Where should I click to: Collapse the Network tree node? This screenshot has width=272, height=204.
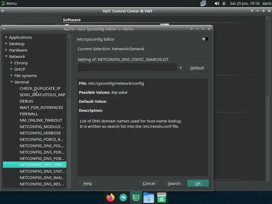pyautogui.click(x=6, y=56)
